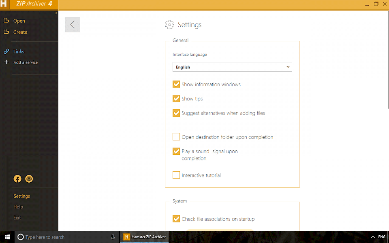Click the chain Links icon
The width and height of the screenshot is (389, 243).
pyautogui.click(x=6, y=51)
